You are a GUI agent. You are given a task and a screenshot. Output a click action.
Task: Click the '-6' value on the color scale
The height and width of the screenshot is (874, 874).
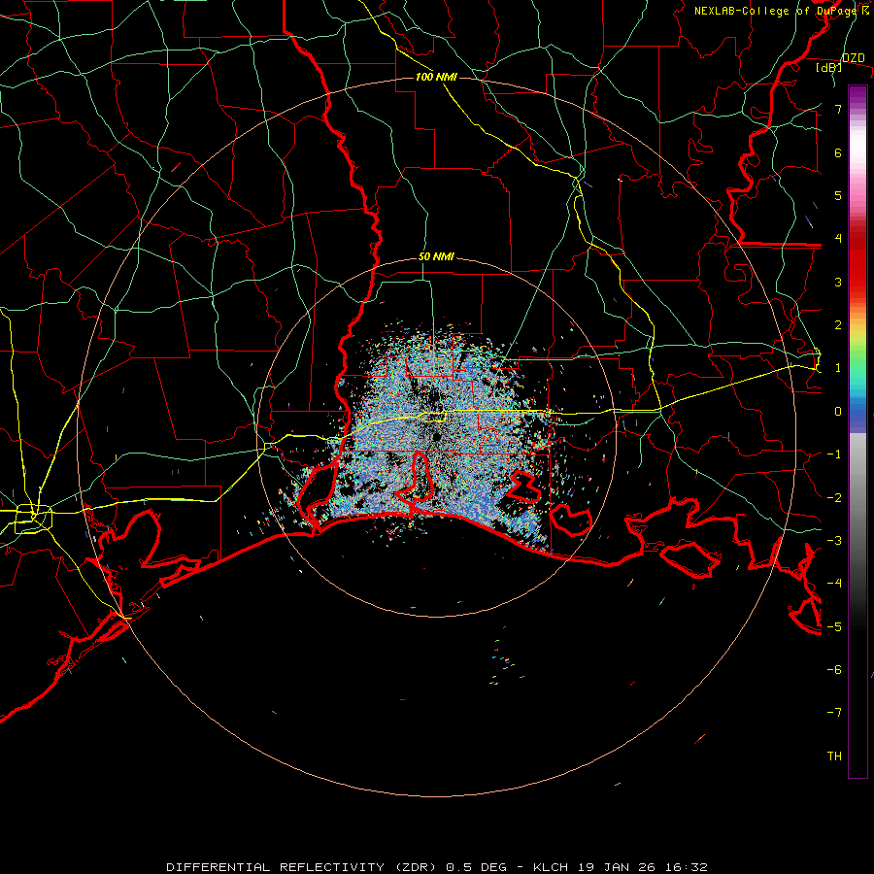pos(834,669)
